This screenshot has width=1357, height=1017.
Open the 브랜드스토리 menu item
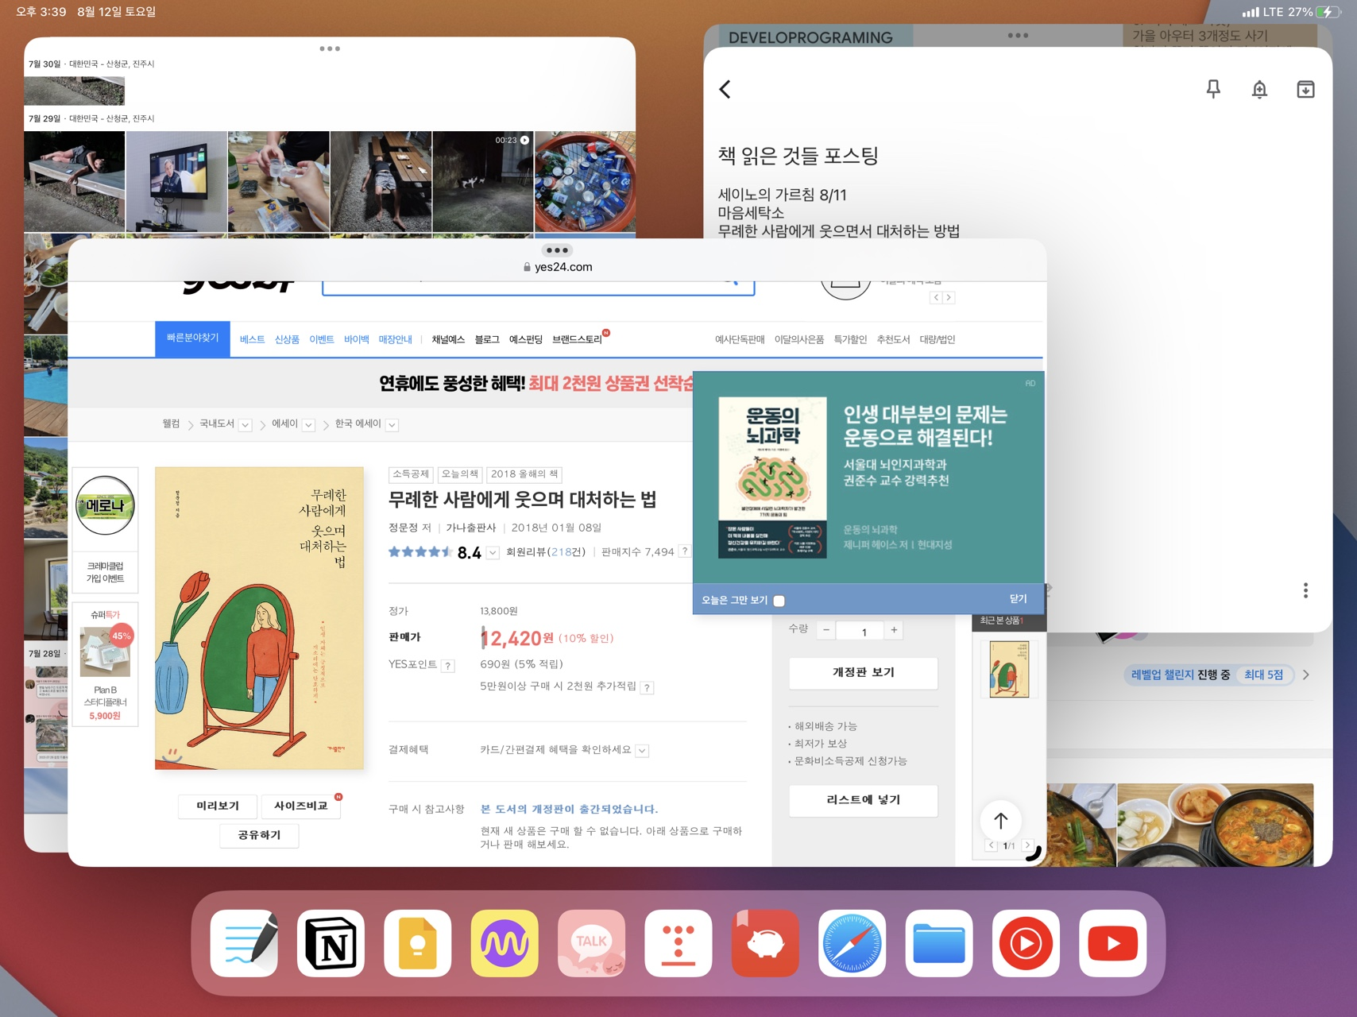pyautogui.click(x=578, y=339)
